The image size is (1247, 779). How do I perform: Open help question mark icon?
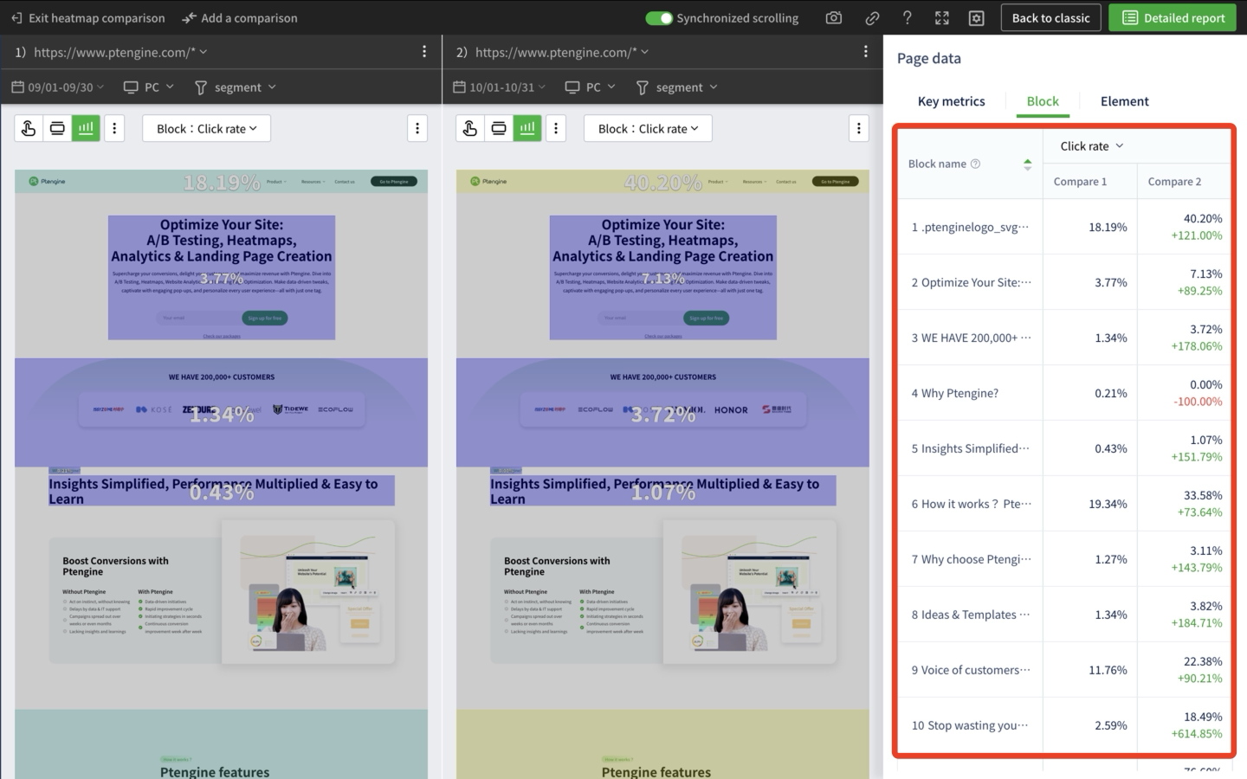(x=907, y=17)
